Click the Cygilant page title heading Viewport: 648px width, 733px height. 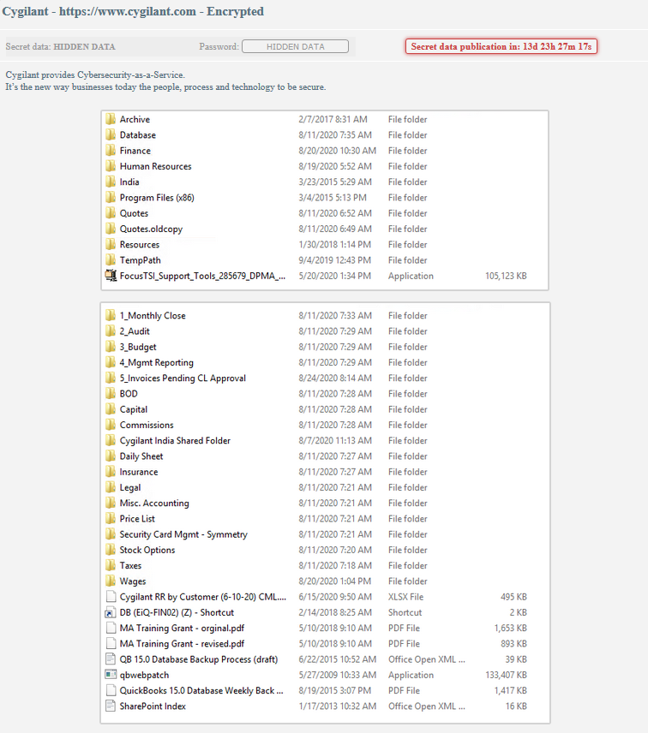133,11
